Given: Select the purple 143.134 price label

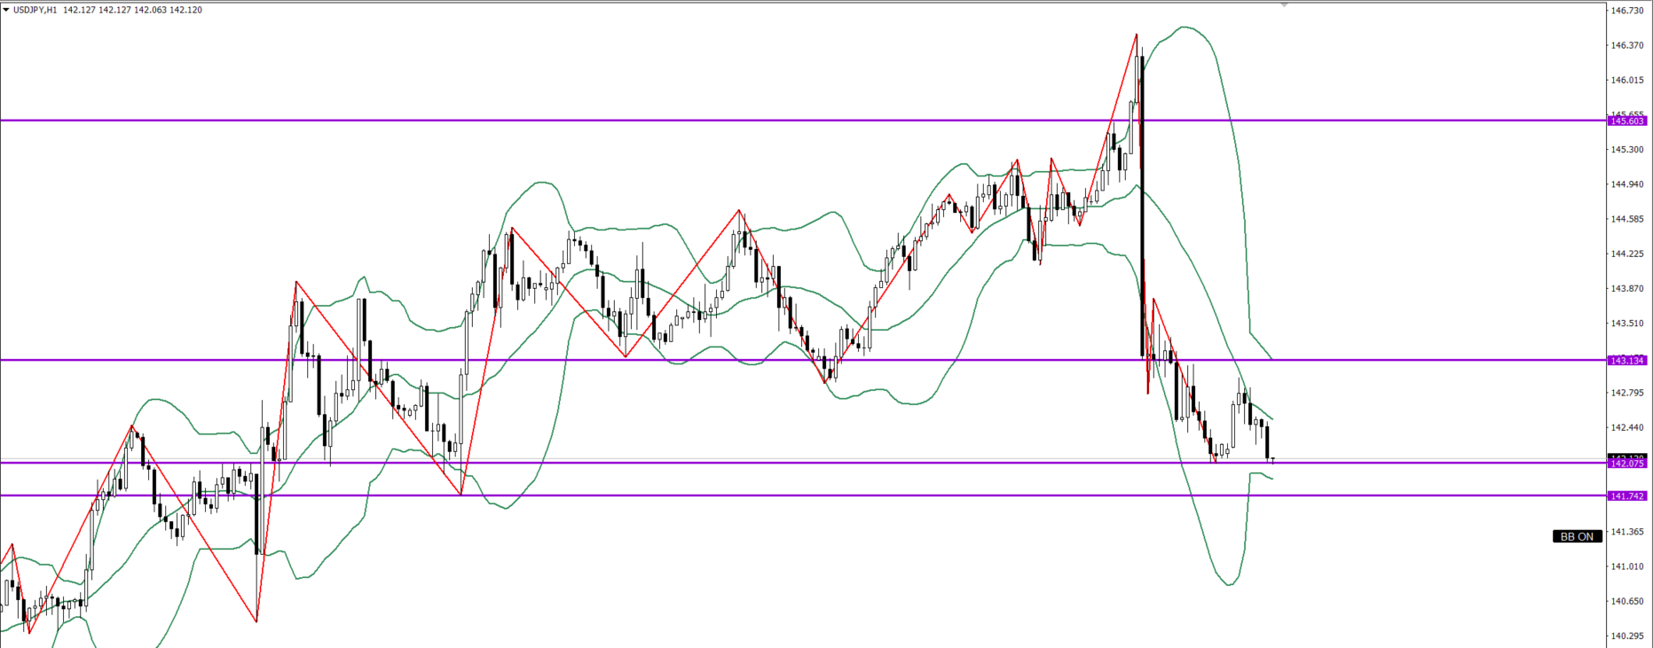Looking at the screenshot, I should tap(1627, 360).
